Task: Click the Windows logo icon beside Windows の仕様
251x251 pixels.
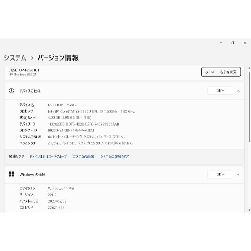Action: click(x=11, y=174)
